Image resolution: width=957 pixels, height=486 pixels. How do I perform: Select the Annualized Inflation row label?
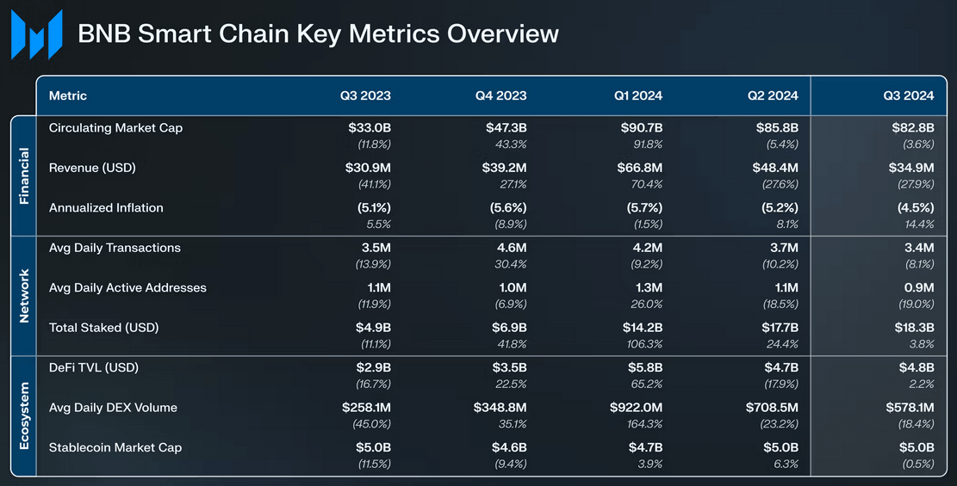[x=106, y=207]
